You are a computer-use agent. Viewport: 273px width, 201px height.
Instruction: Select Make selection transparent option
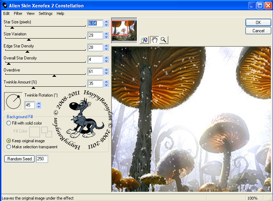[8, 147]
